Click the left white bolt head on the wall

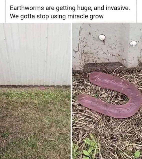coord(102,37)
